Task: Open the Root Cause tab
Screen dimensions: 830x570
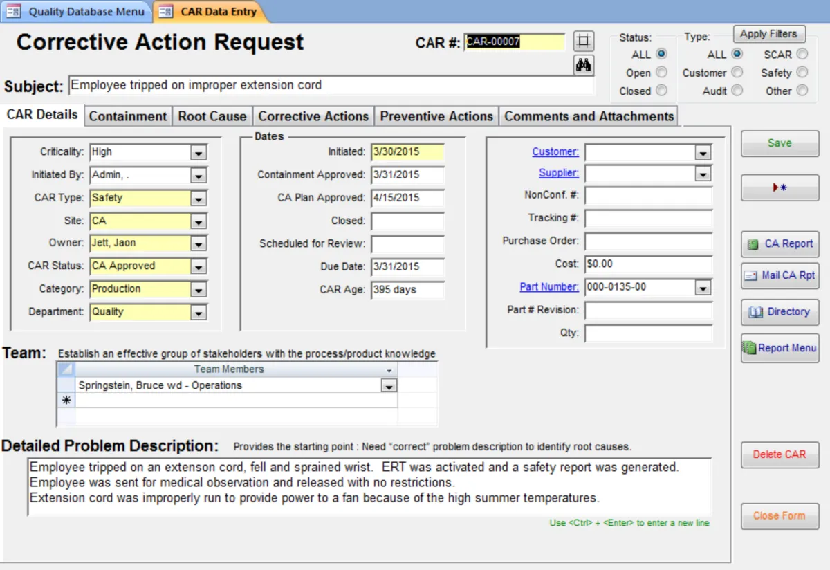Action: (x=212, y=116)
